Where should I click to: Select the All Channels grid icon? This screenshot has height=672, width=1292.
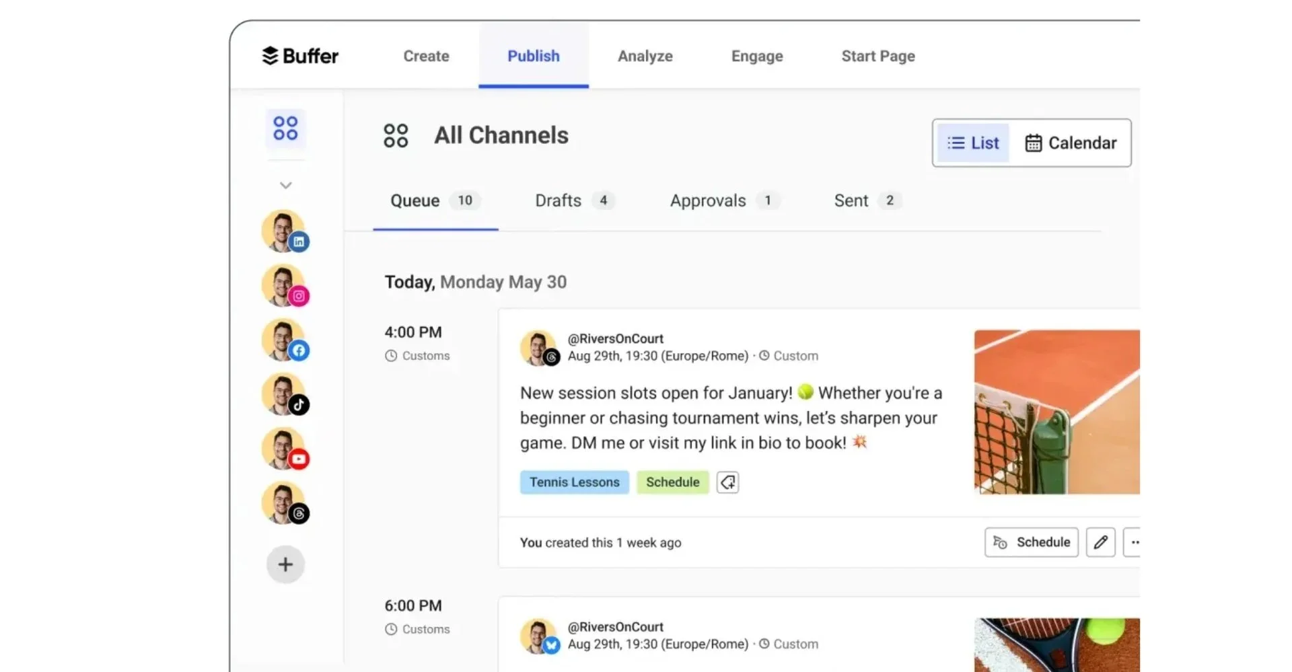[x=396, y=135]
